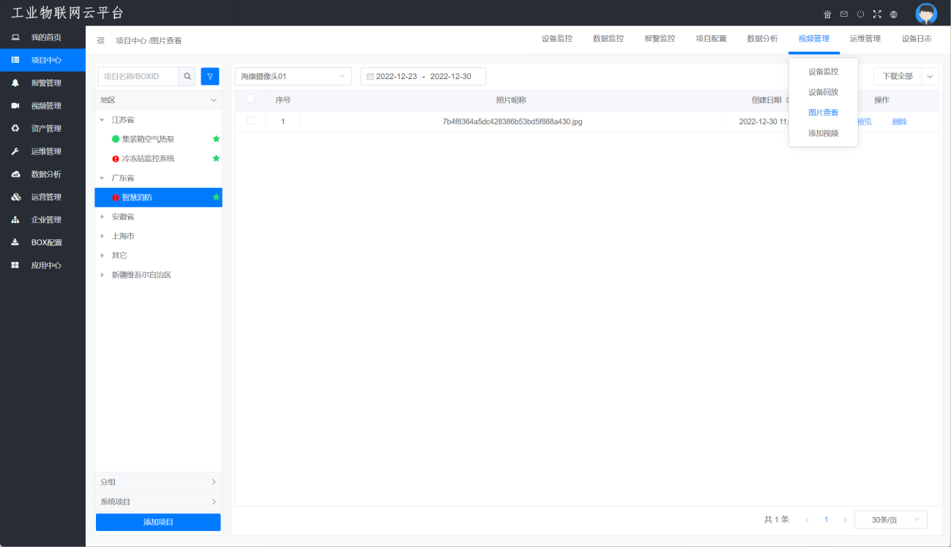Click the calendar icon in date range field
The height and width of the screenshot is (547, 951).
point(370,77)
